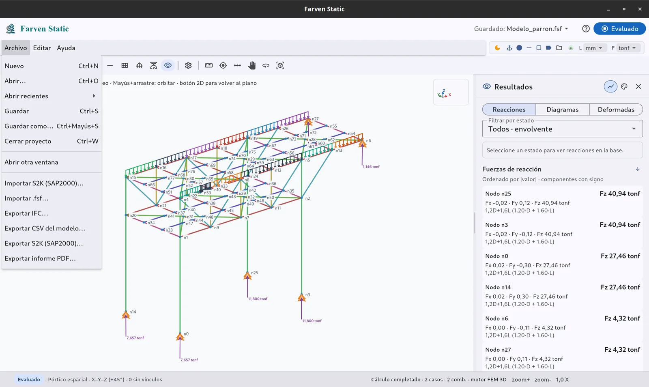Viewport: 649px width, 387px height.
Task: Click the axis orientation widget
Action: point(451,92)
